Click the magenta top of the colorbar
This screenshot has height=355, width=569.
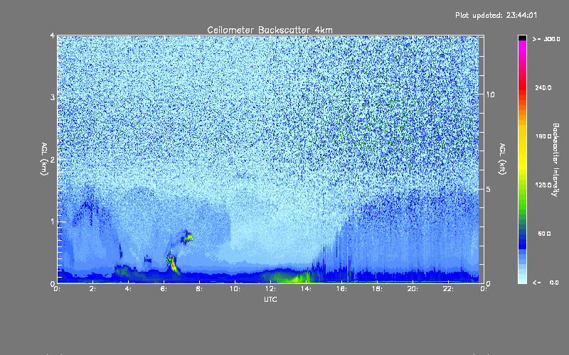tap(522, 45)
